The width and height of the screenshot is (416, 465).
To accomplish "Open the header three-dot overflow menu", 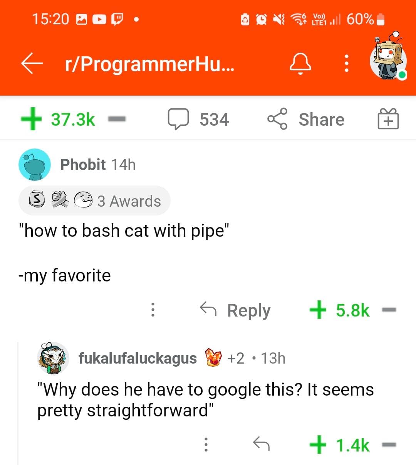I will pyautogui.click(x=346, y=63).
